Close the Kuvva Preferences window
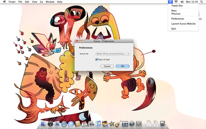This screenshot has width=206, height=129. pyautogui.click(x=77, y=41)
